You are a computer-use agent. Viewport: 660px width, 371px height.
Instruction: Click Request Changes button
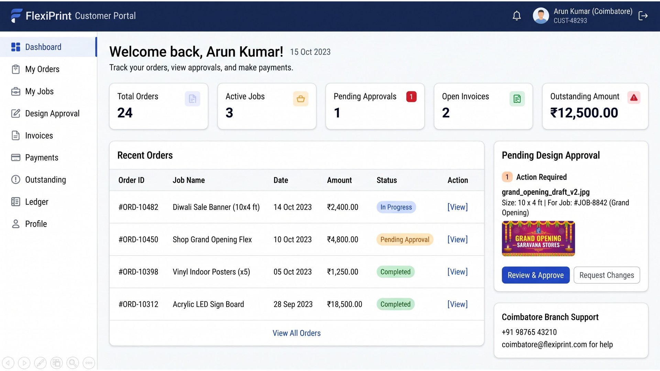(x=607, y=275)
